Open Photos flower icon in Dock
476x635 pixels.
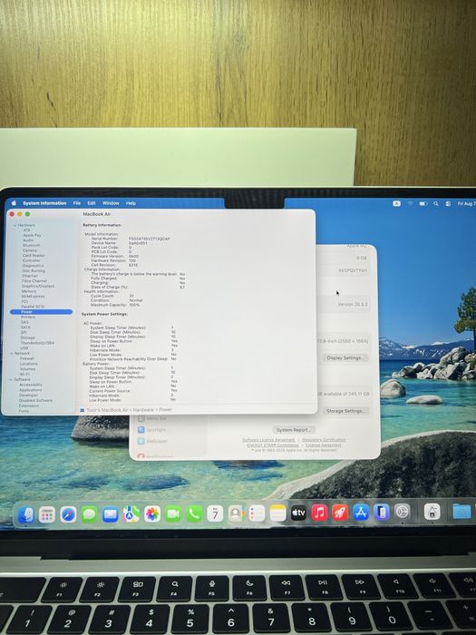click(152, 514)
